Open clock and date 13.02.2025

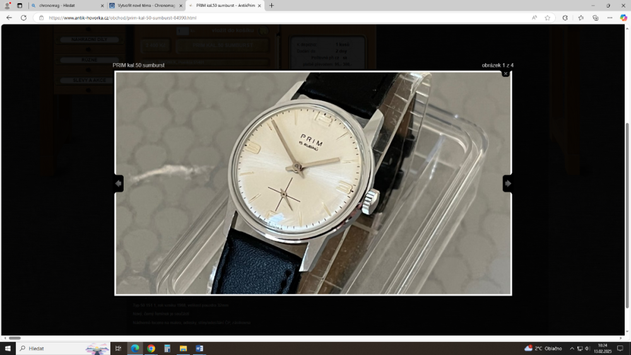(x=603, y=348)
